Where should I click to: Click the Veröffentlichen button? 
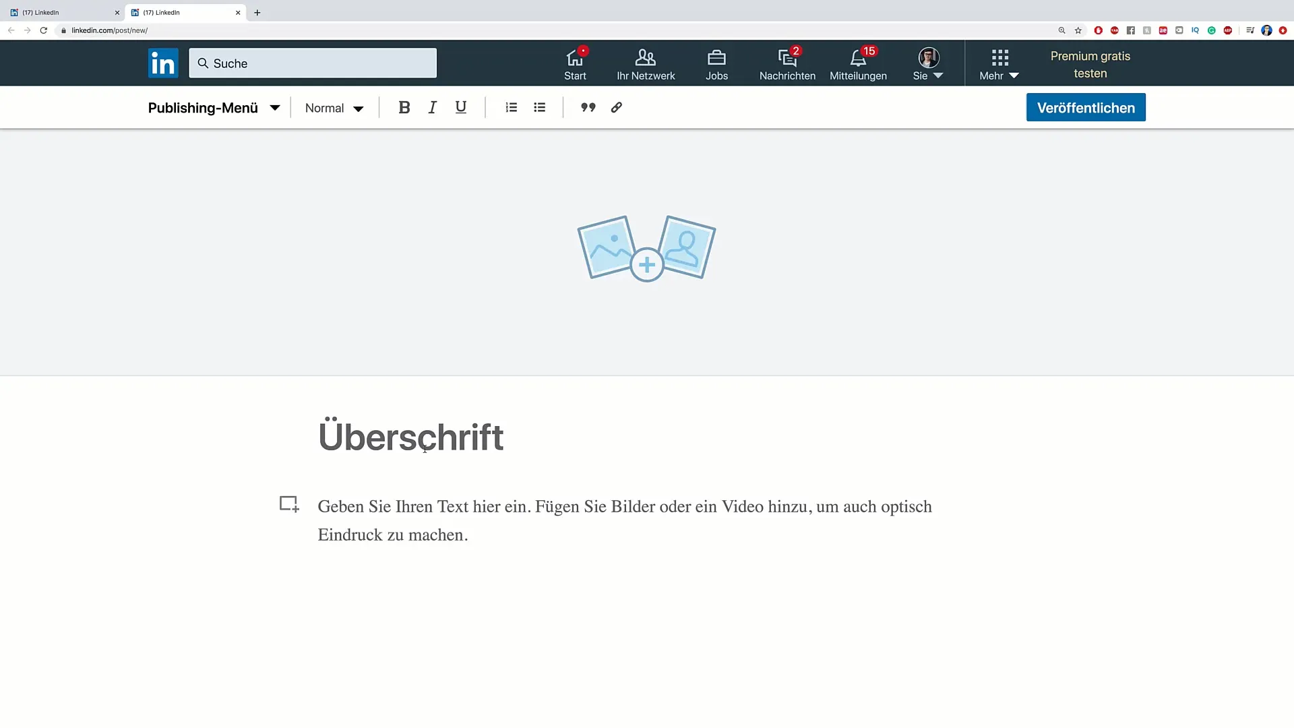(1086, 107)
